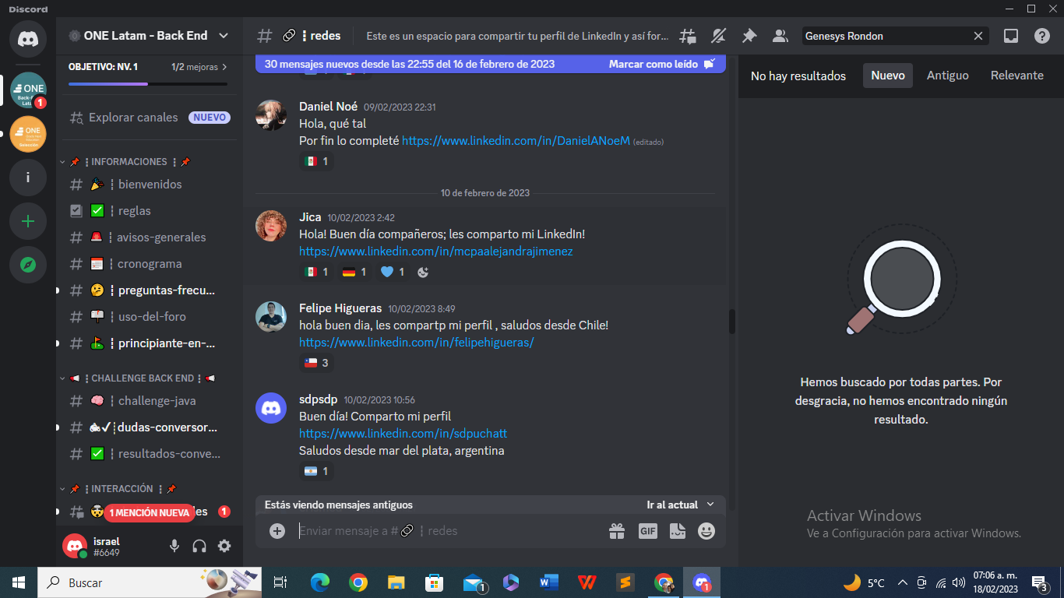
Task: Open the emoji picker
Action: pos(706,530)
